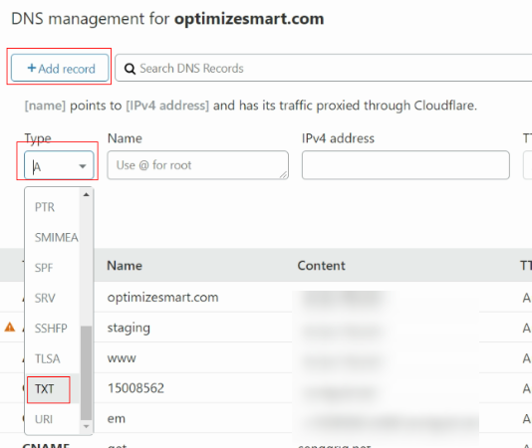Screen dimensions: 532x448
Task: Click the www record name
Action: click(x=122, y=358)
